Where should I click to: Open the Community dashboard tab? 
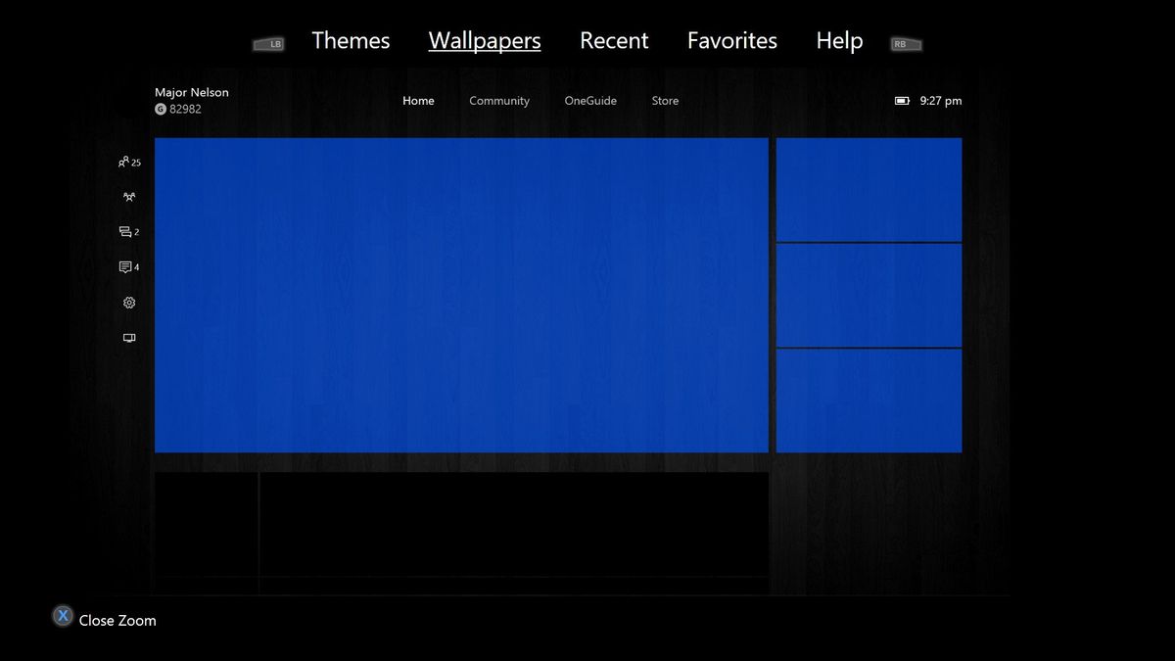tap(499, 100)
